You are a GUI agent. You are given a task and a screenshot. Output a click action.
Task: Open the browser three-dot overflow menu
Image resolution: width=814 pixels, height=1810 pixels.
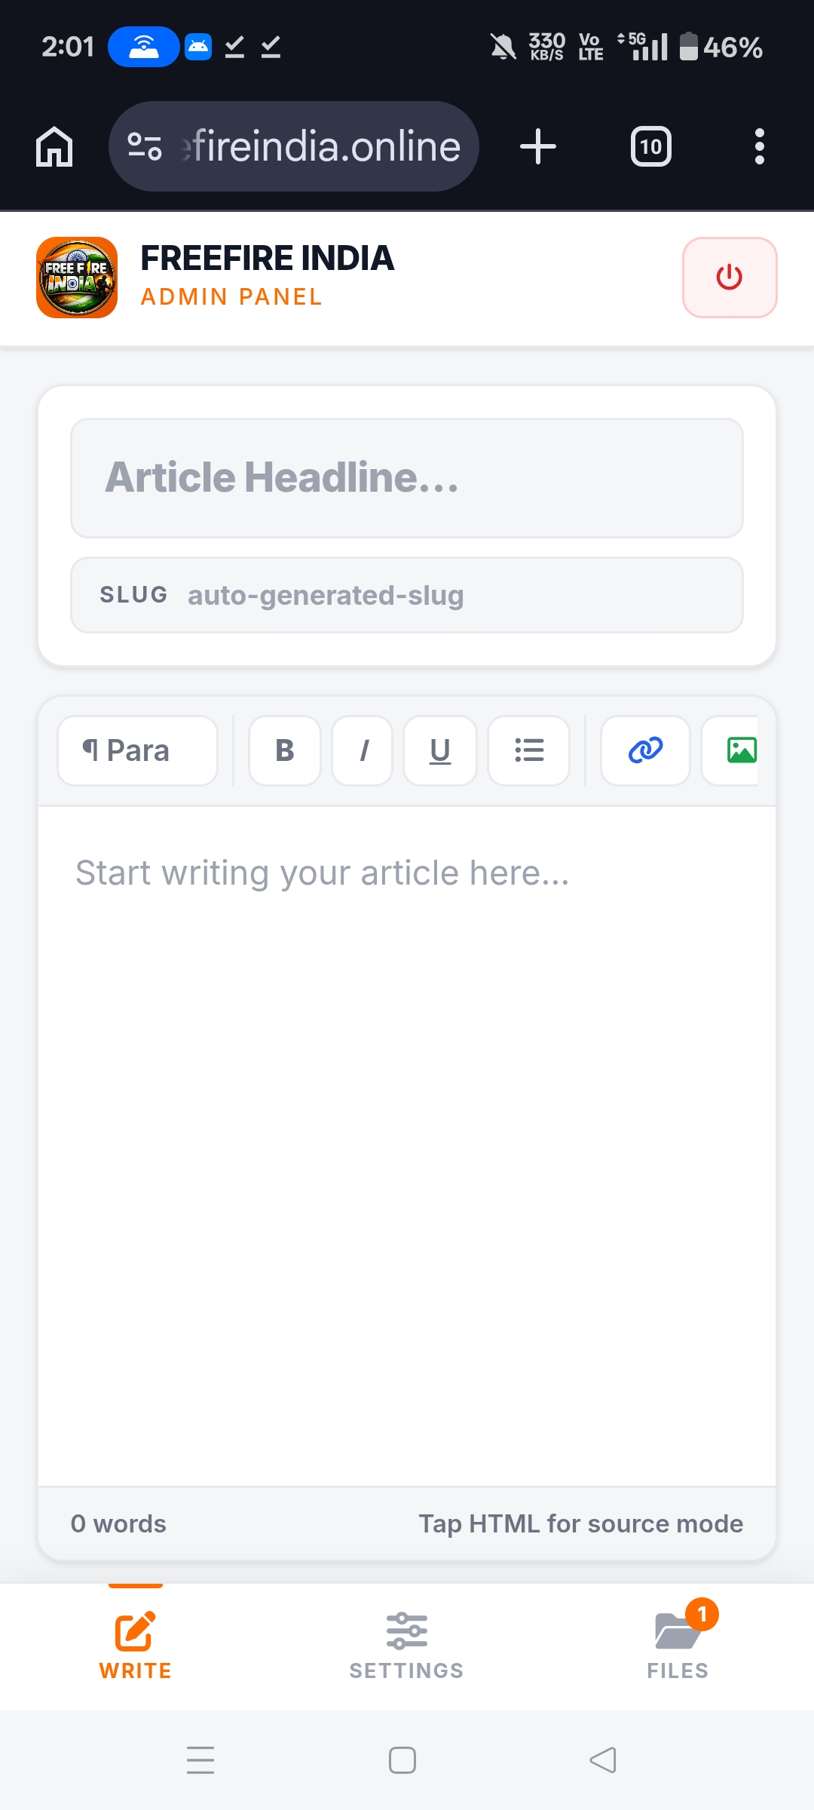759,146
